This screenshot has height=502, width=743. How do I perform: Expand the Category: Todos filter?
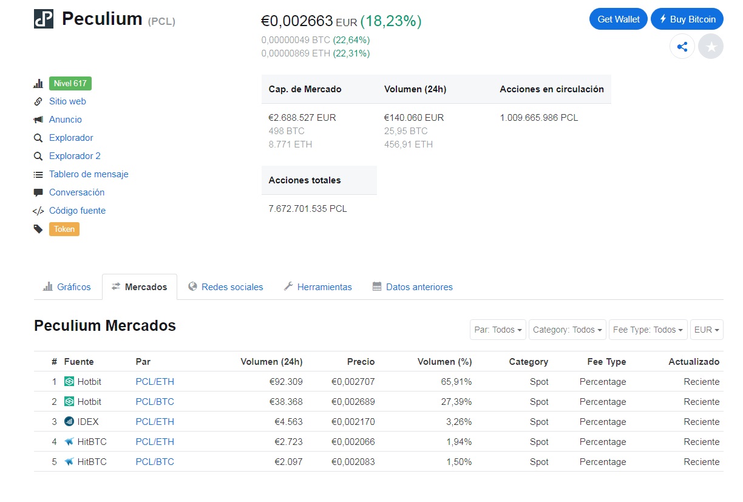coord(567,330)
